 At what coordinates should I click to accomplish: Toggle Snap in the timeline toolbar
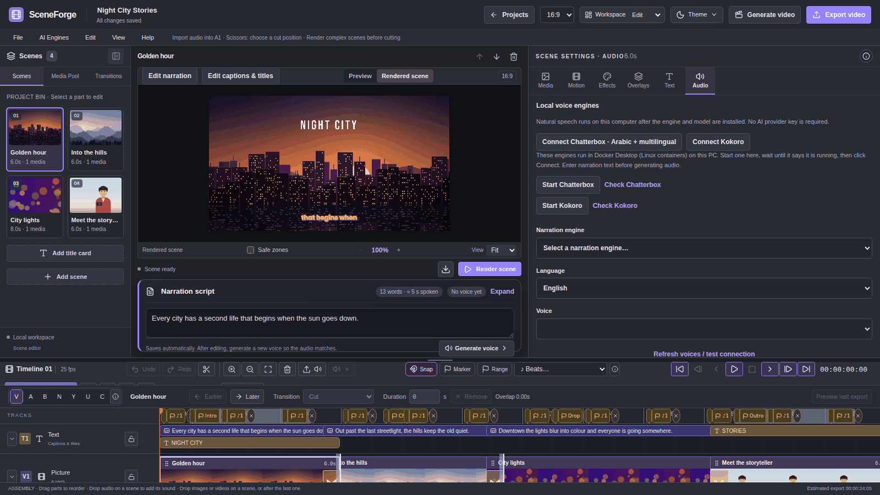421,369
